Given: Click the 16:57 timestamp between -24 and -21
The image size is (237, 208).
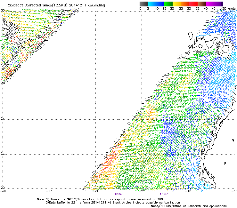Looking at the screenshot, I should 118,194.
